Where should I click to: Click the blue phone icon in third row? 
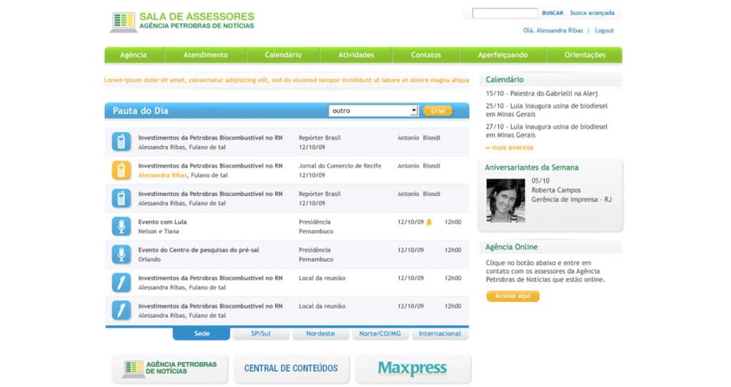[121, 198]
